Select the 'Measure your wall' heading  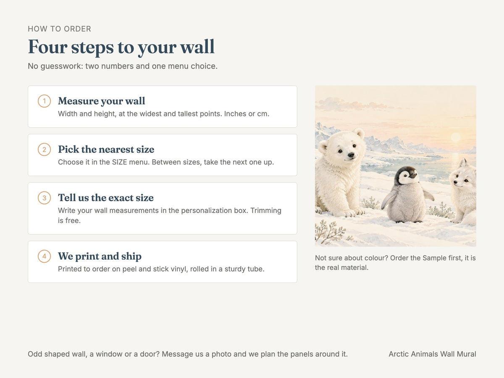(x=102, y=101)
